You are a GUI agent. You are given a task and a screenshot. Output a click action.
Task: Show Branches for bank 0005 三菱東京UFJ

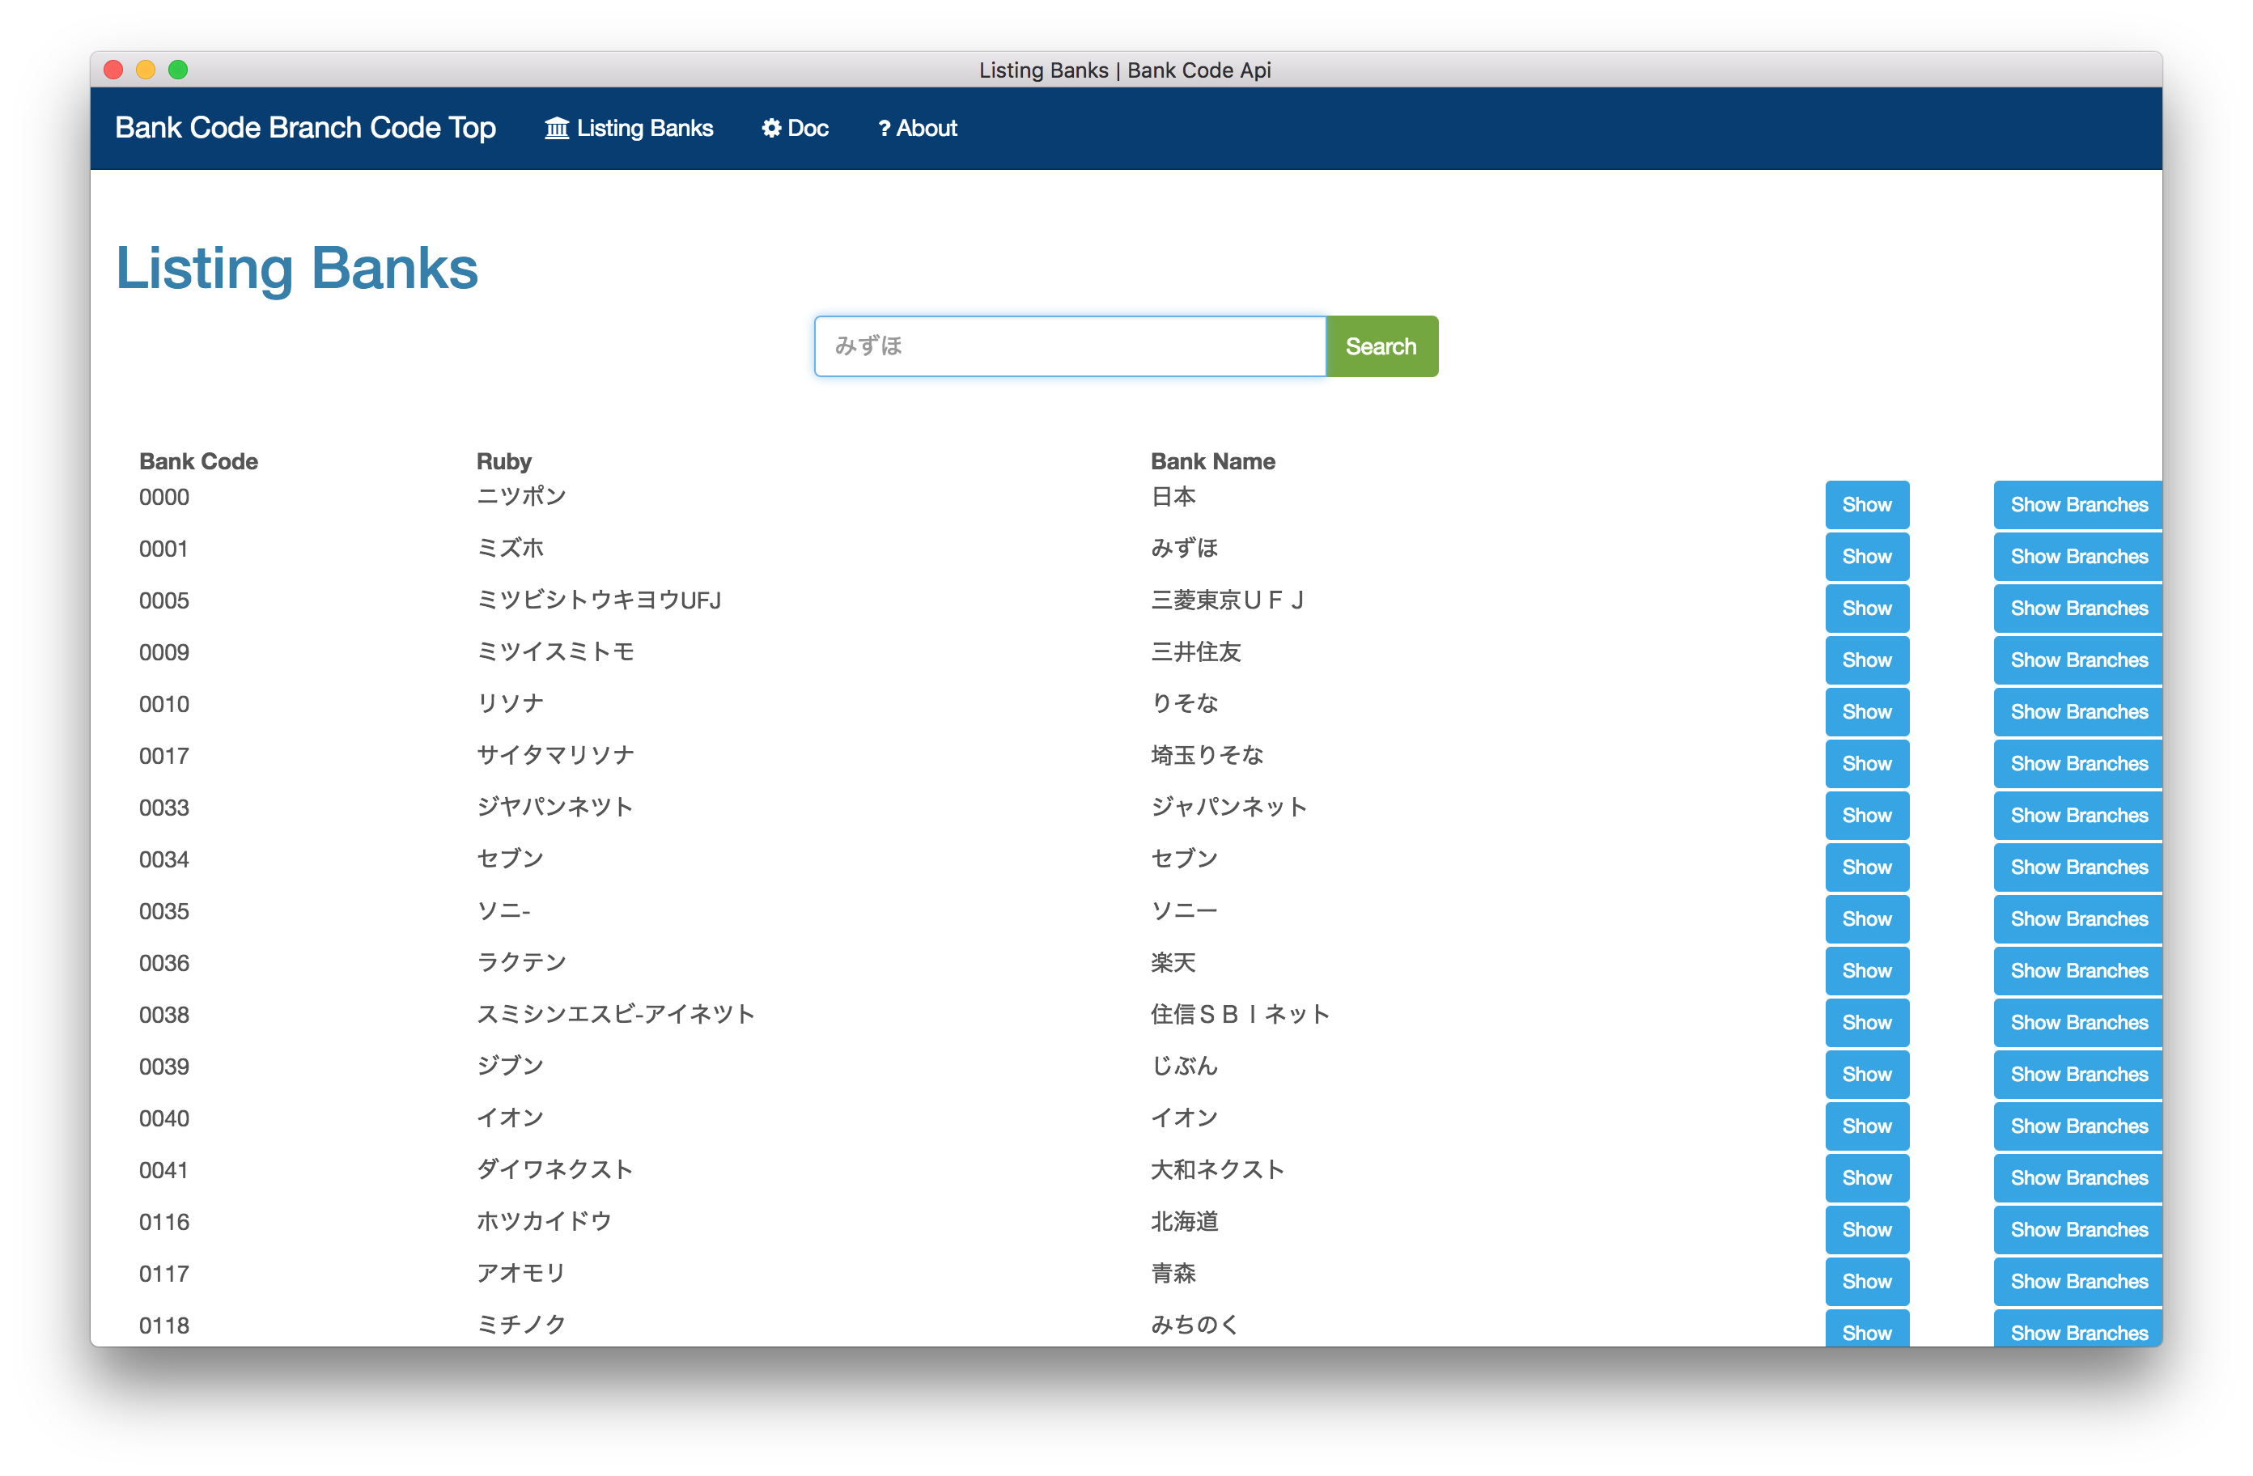coord(2078,608)
